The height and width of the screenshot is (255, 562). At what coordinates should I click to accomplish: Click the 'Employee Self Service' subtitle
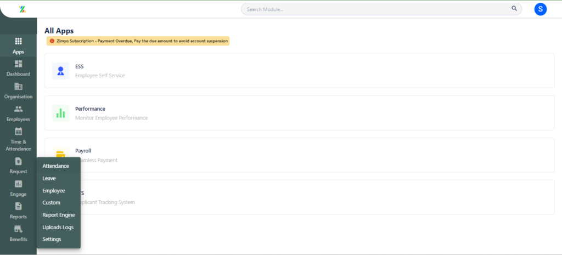point(100,76)
